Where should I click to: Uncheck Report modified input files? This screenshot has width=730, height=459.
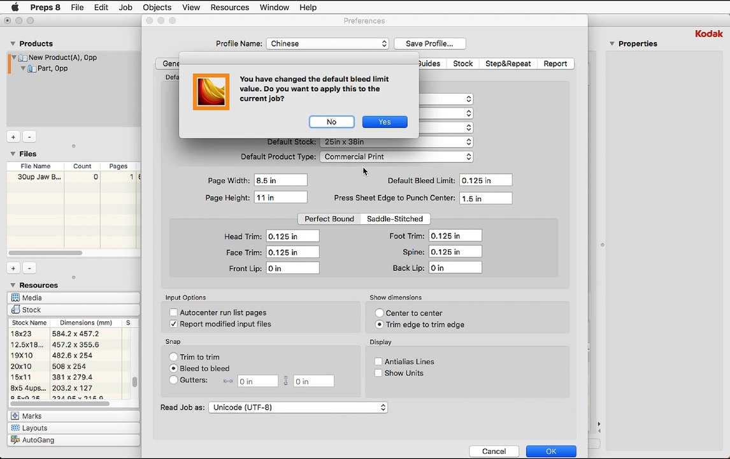coord(174,324)
